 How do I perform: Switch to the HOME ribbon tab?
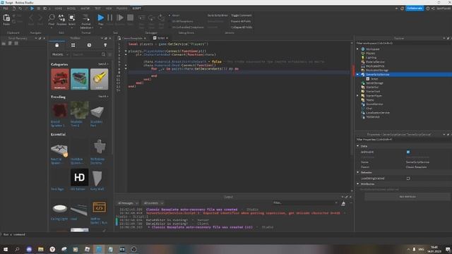click(58, 8)
